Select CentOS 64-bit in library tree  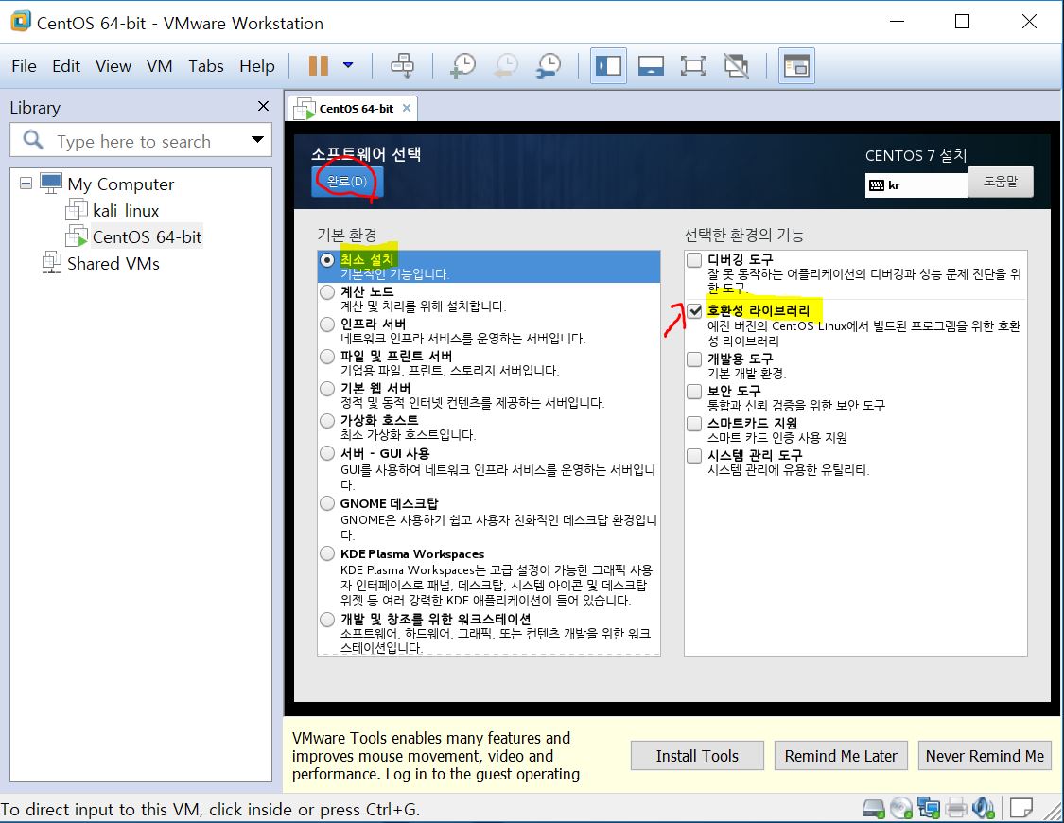pos(147,236)
